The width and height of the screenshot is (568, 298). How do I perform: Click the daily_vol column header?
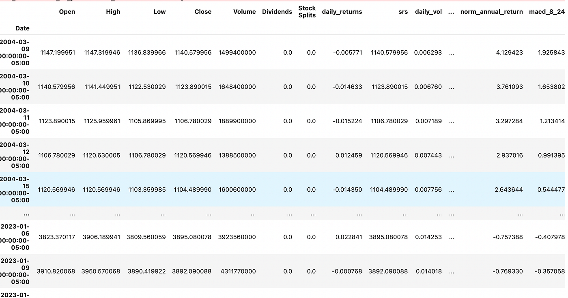click(428, 12)
